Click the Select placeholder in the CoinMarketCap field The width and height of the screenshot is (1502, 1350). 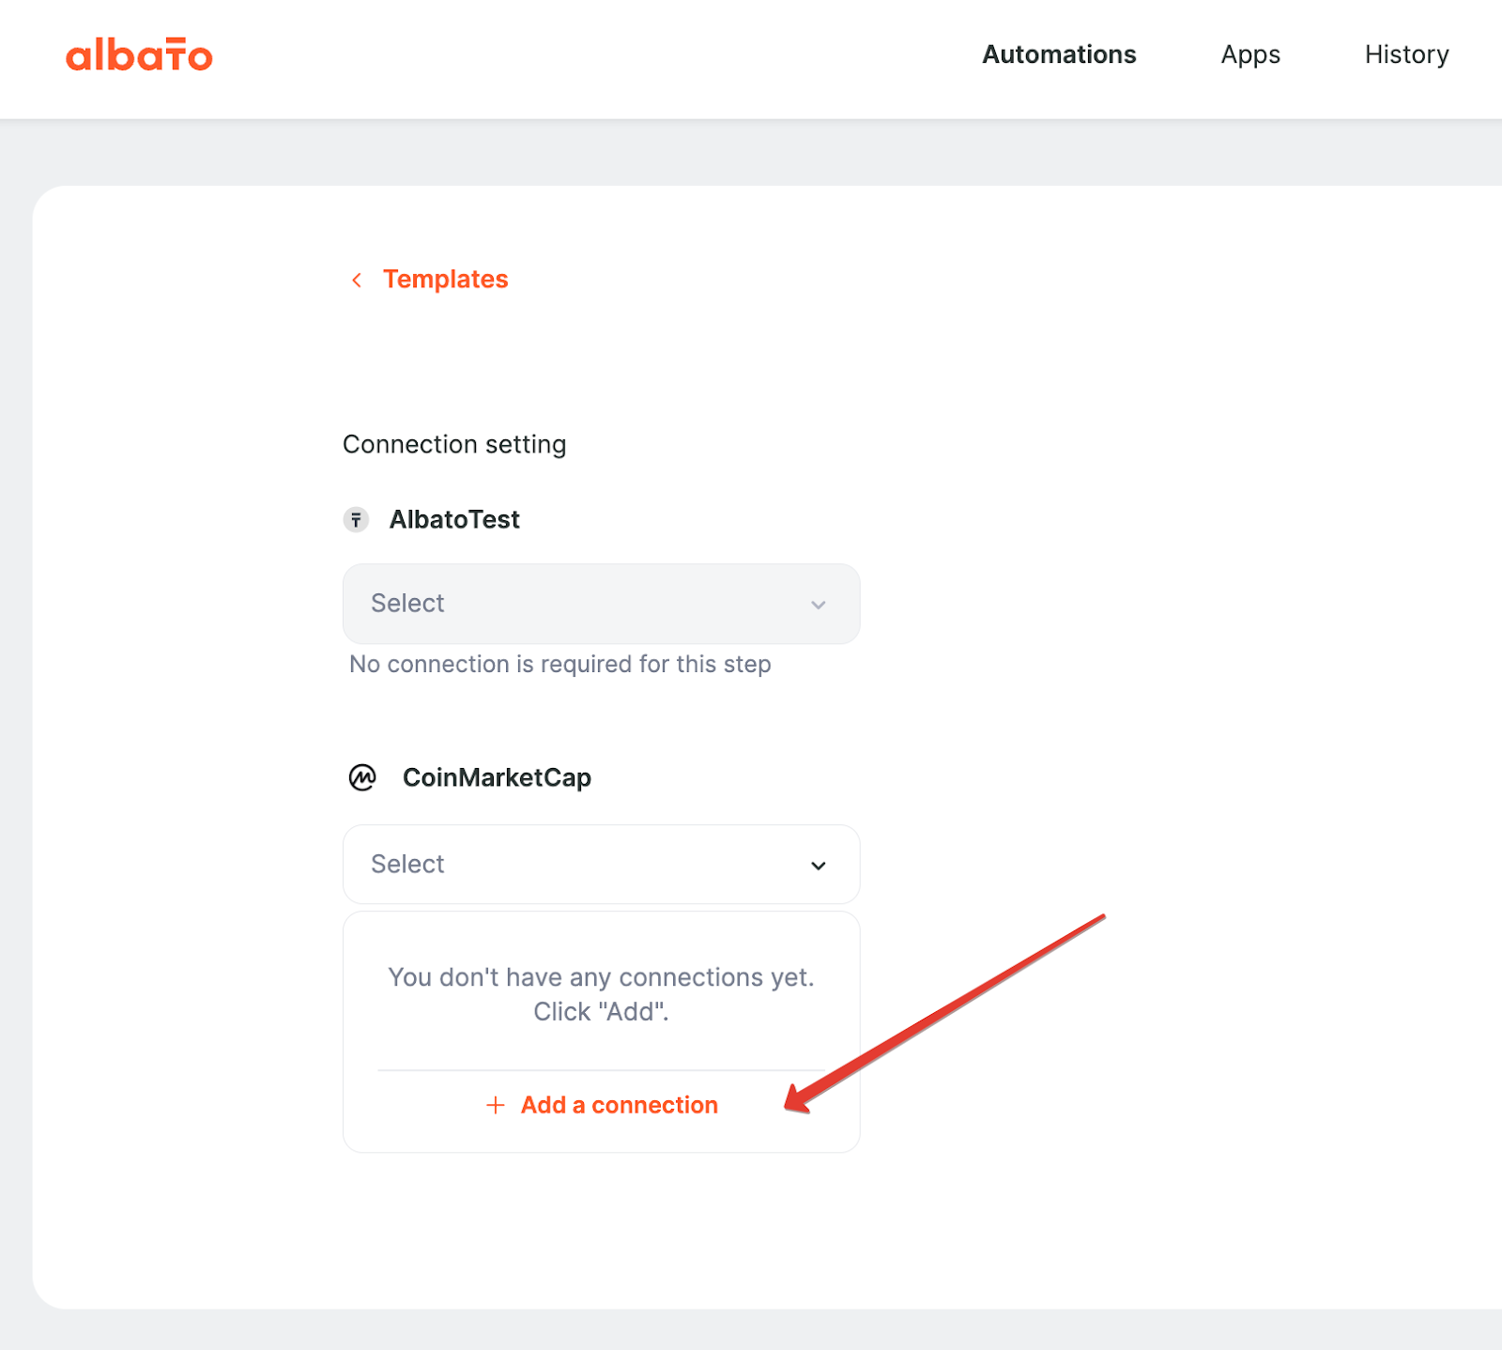tap(407, 864)
